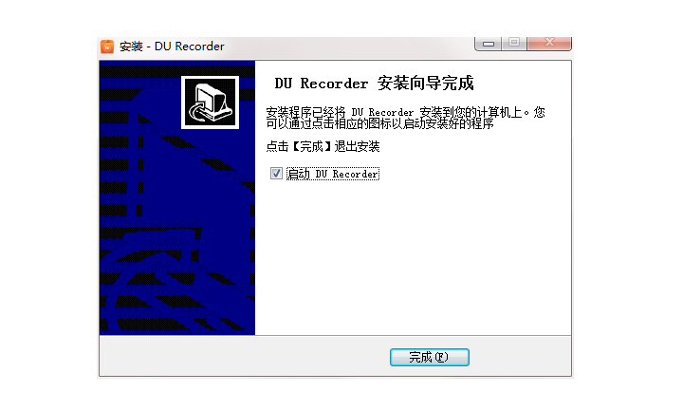Click the first line of the install description
Image resolution: width=683 pixels, height=410 pixels.
(406, 112)
